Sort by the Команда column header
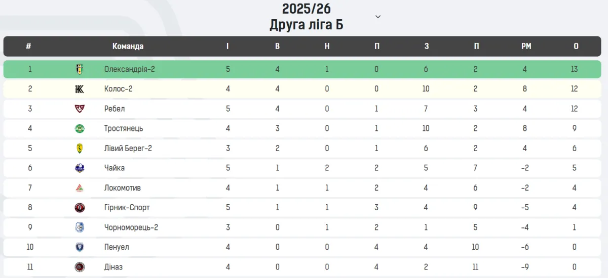This screenshot has width=608, height=278. 128,47
